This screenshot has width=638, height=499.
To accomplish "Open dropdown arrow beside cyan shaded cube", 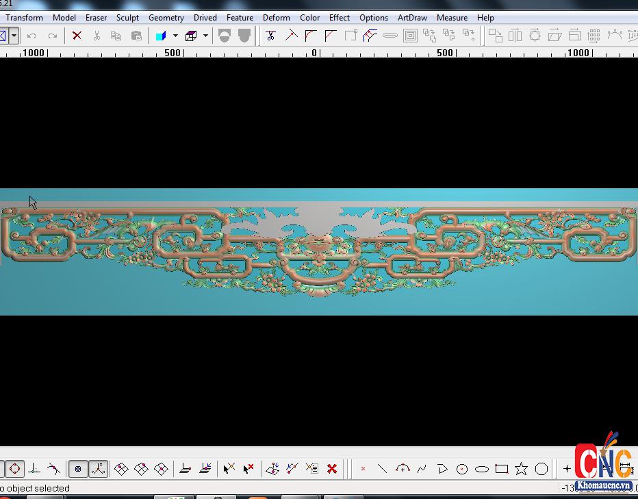I will coord(175,36).
